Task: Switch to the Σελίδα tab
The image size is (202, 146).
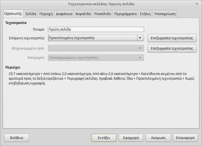Action: tap(30, 14)
